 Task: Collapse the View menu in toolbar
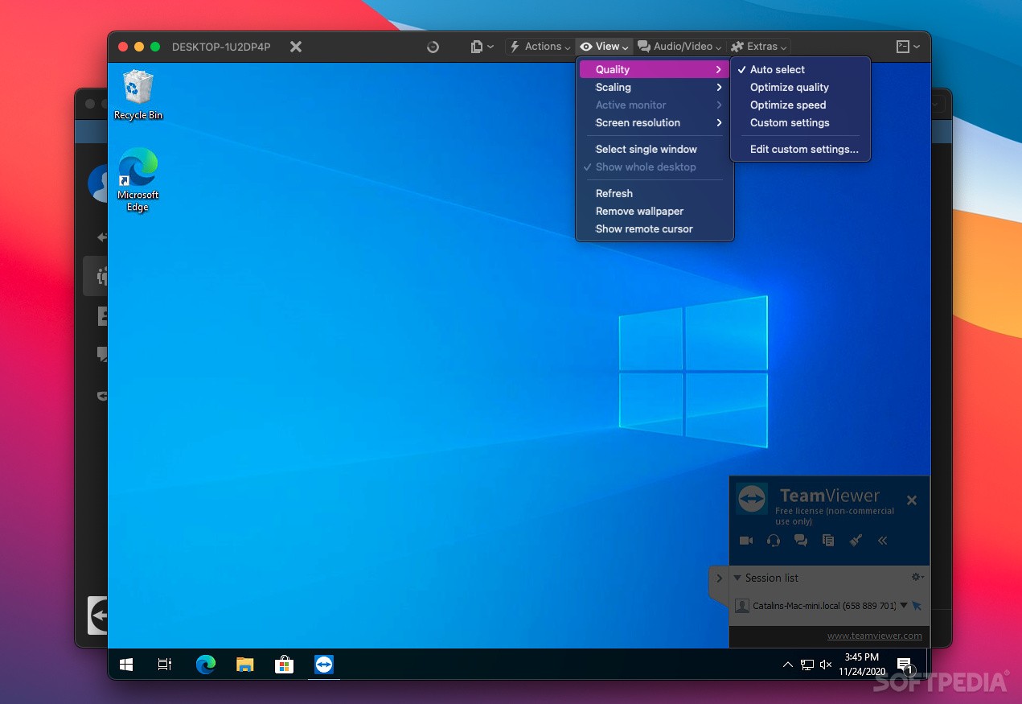604,47
